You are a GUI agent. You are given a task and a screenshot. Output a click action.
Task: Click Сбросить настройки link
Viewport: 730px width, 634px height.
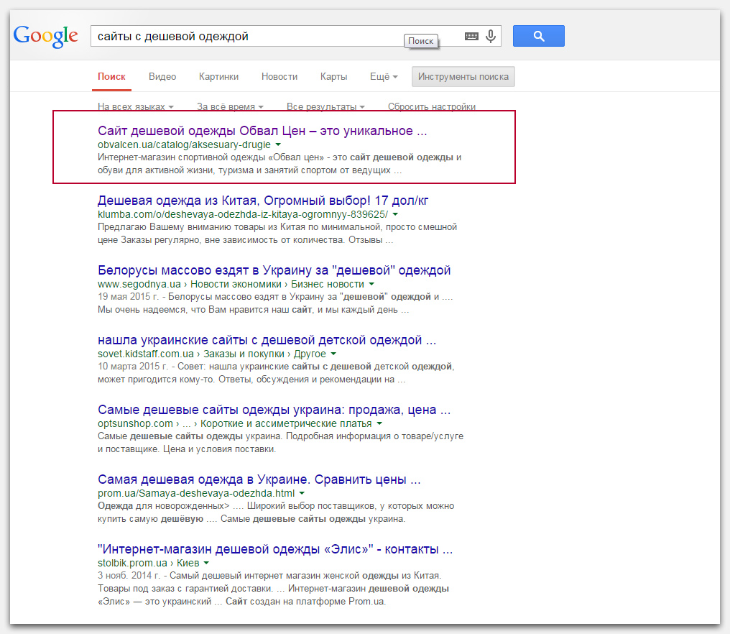[x=432, y=106]
